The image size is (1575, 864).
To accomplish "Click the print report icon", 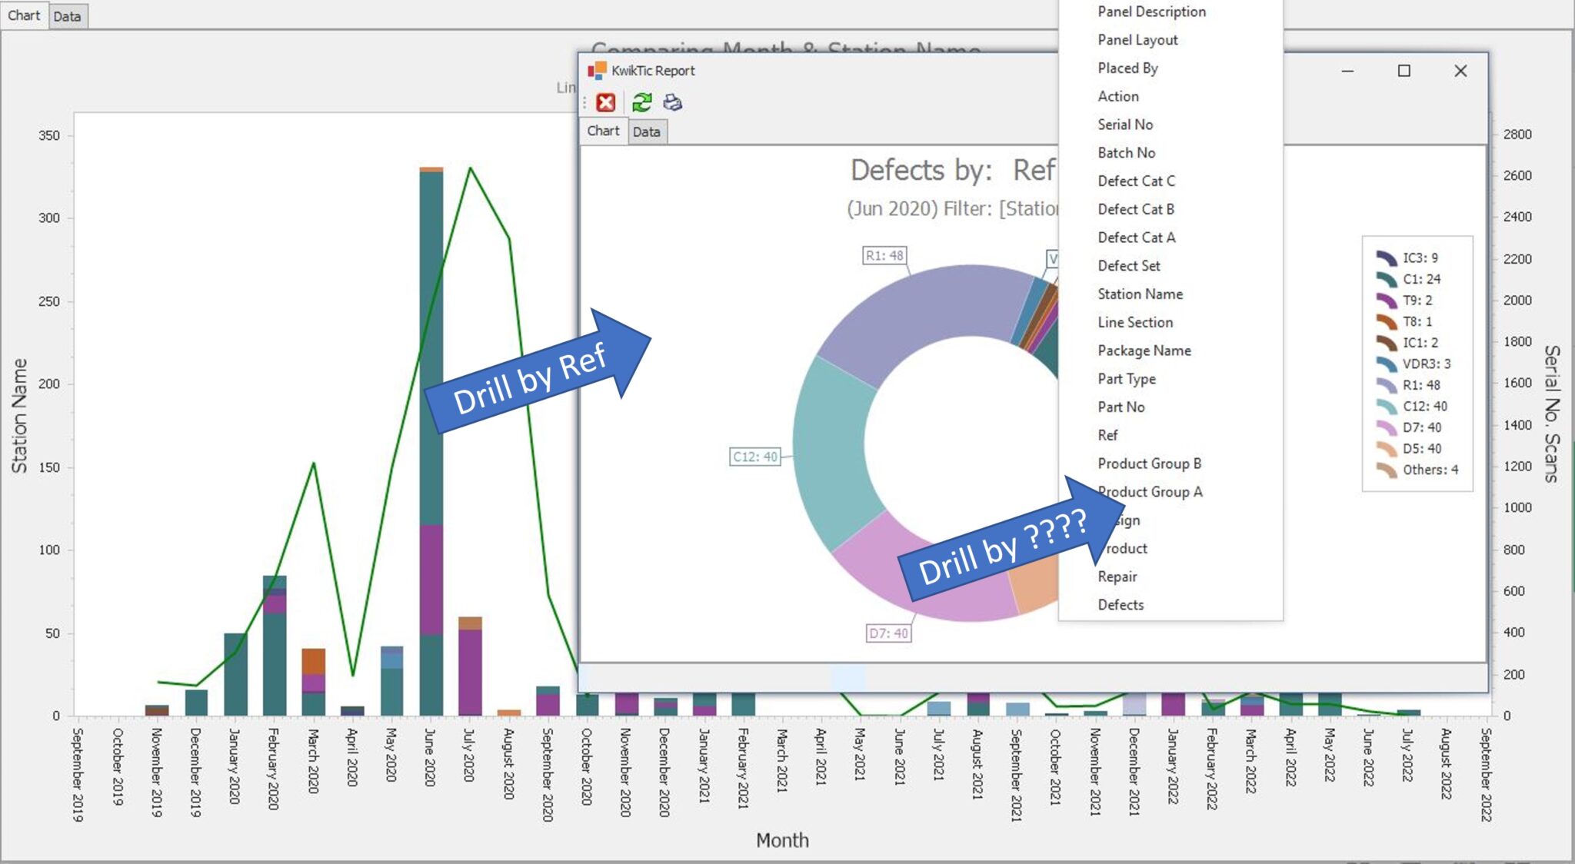I will point(673,102).
